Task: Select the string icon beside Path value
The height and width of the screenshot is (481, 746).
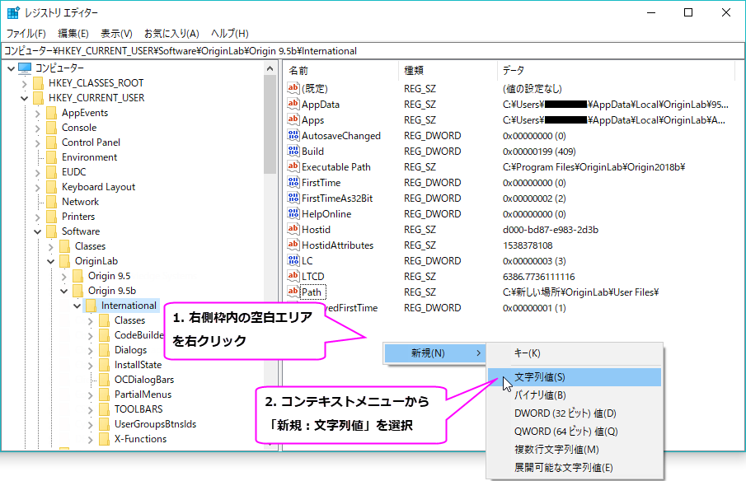Action: tap(293, 292)
